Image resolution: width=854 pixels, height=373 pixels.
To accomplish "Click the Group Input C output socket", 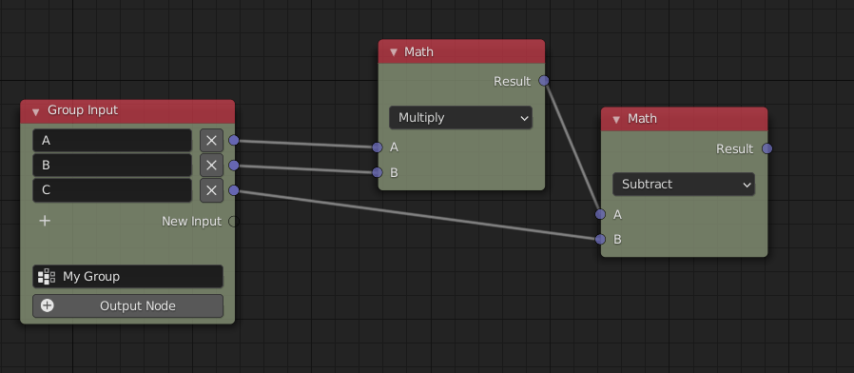I will [234, 190].
